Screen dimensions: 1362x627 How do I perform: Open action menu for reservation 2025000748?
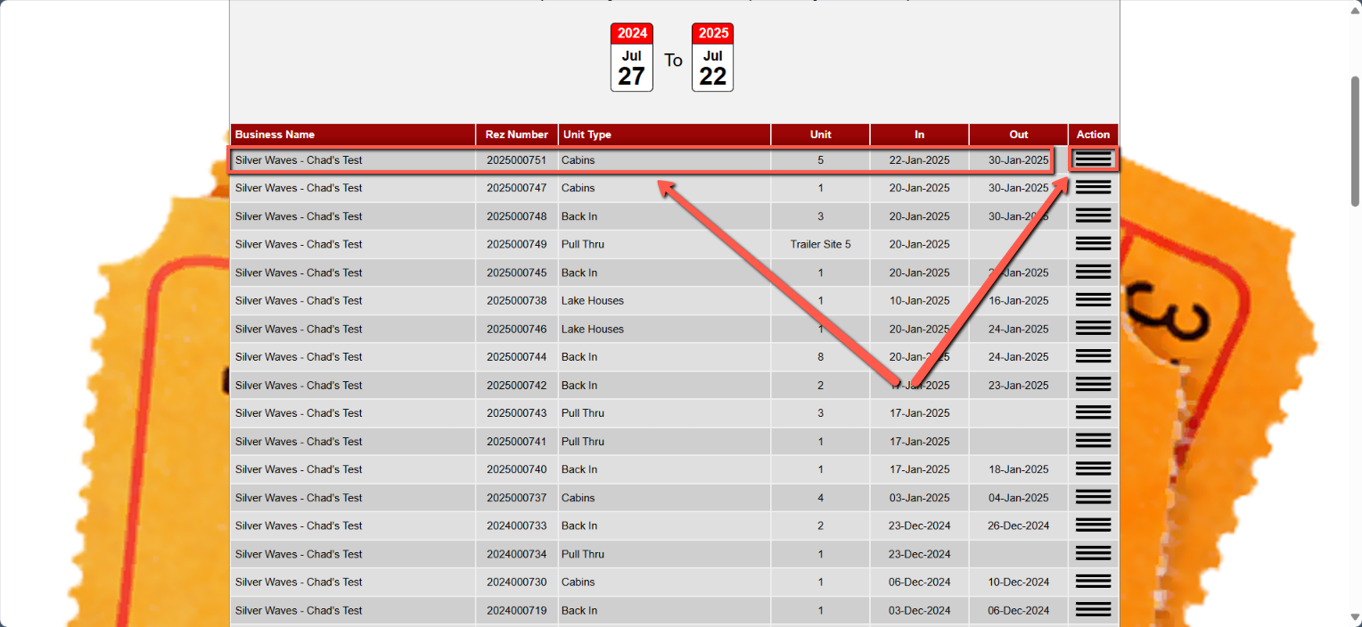pyautogui.click(x=1093, y=216)
